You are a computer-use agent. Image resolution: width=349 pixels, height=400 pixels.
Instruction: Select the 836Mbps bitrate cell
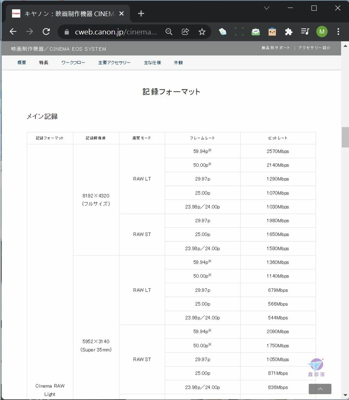click(x=278, y=387)
